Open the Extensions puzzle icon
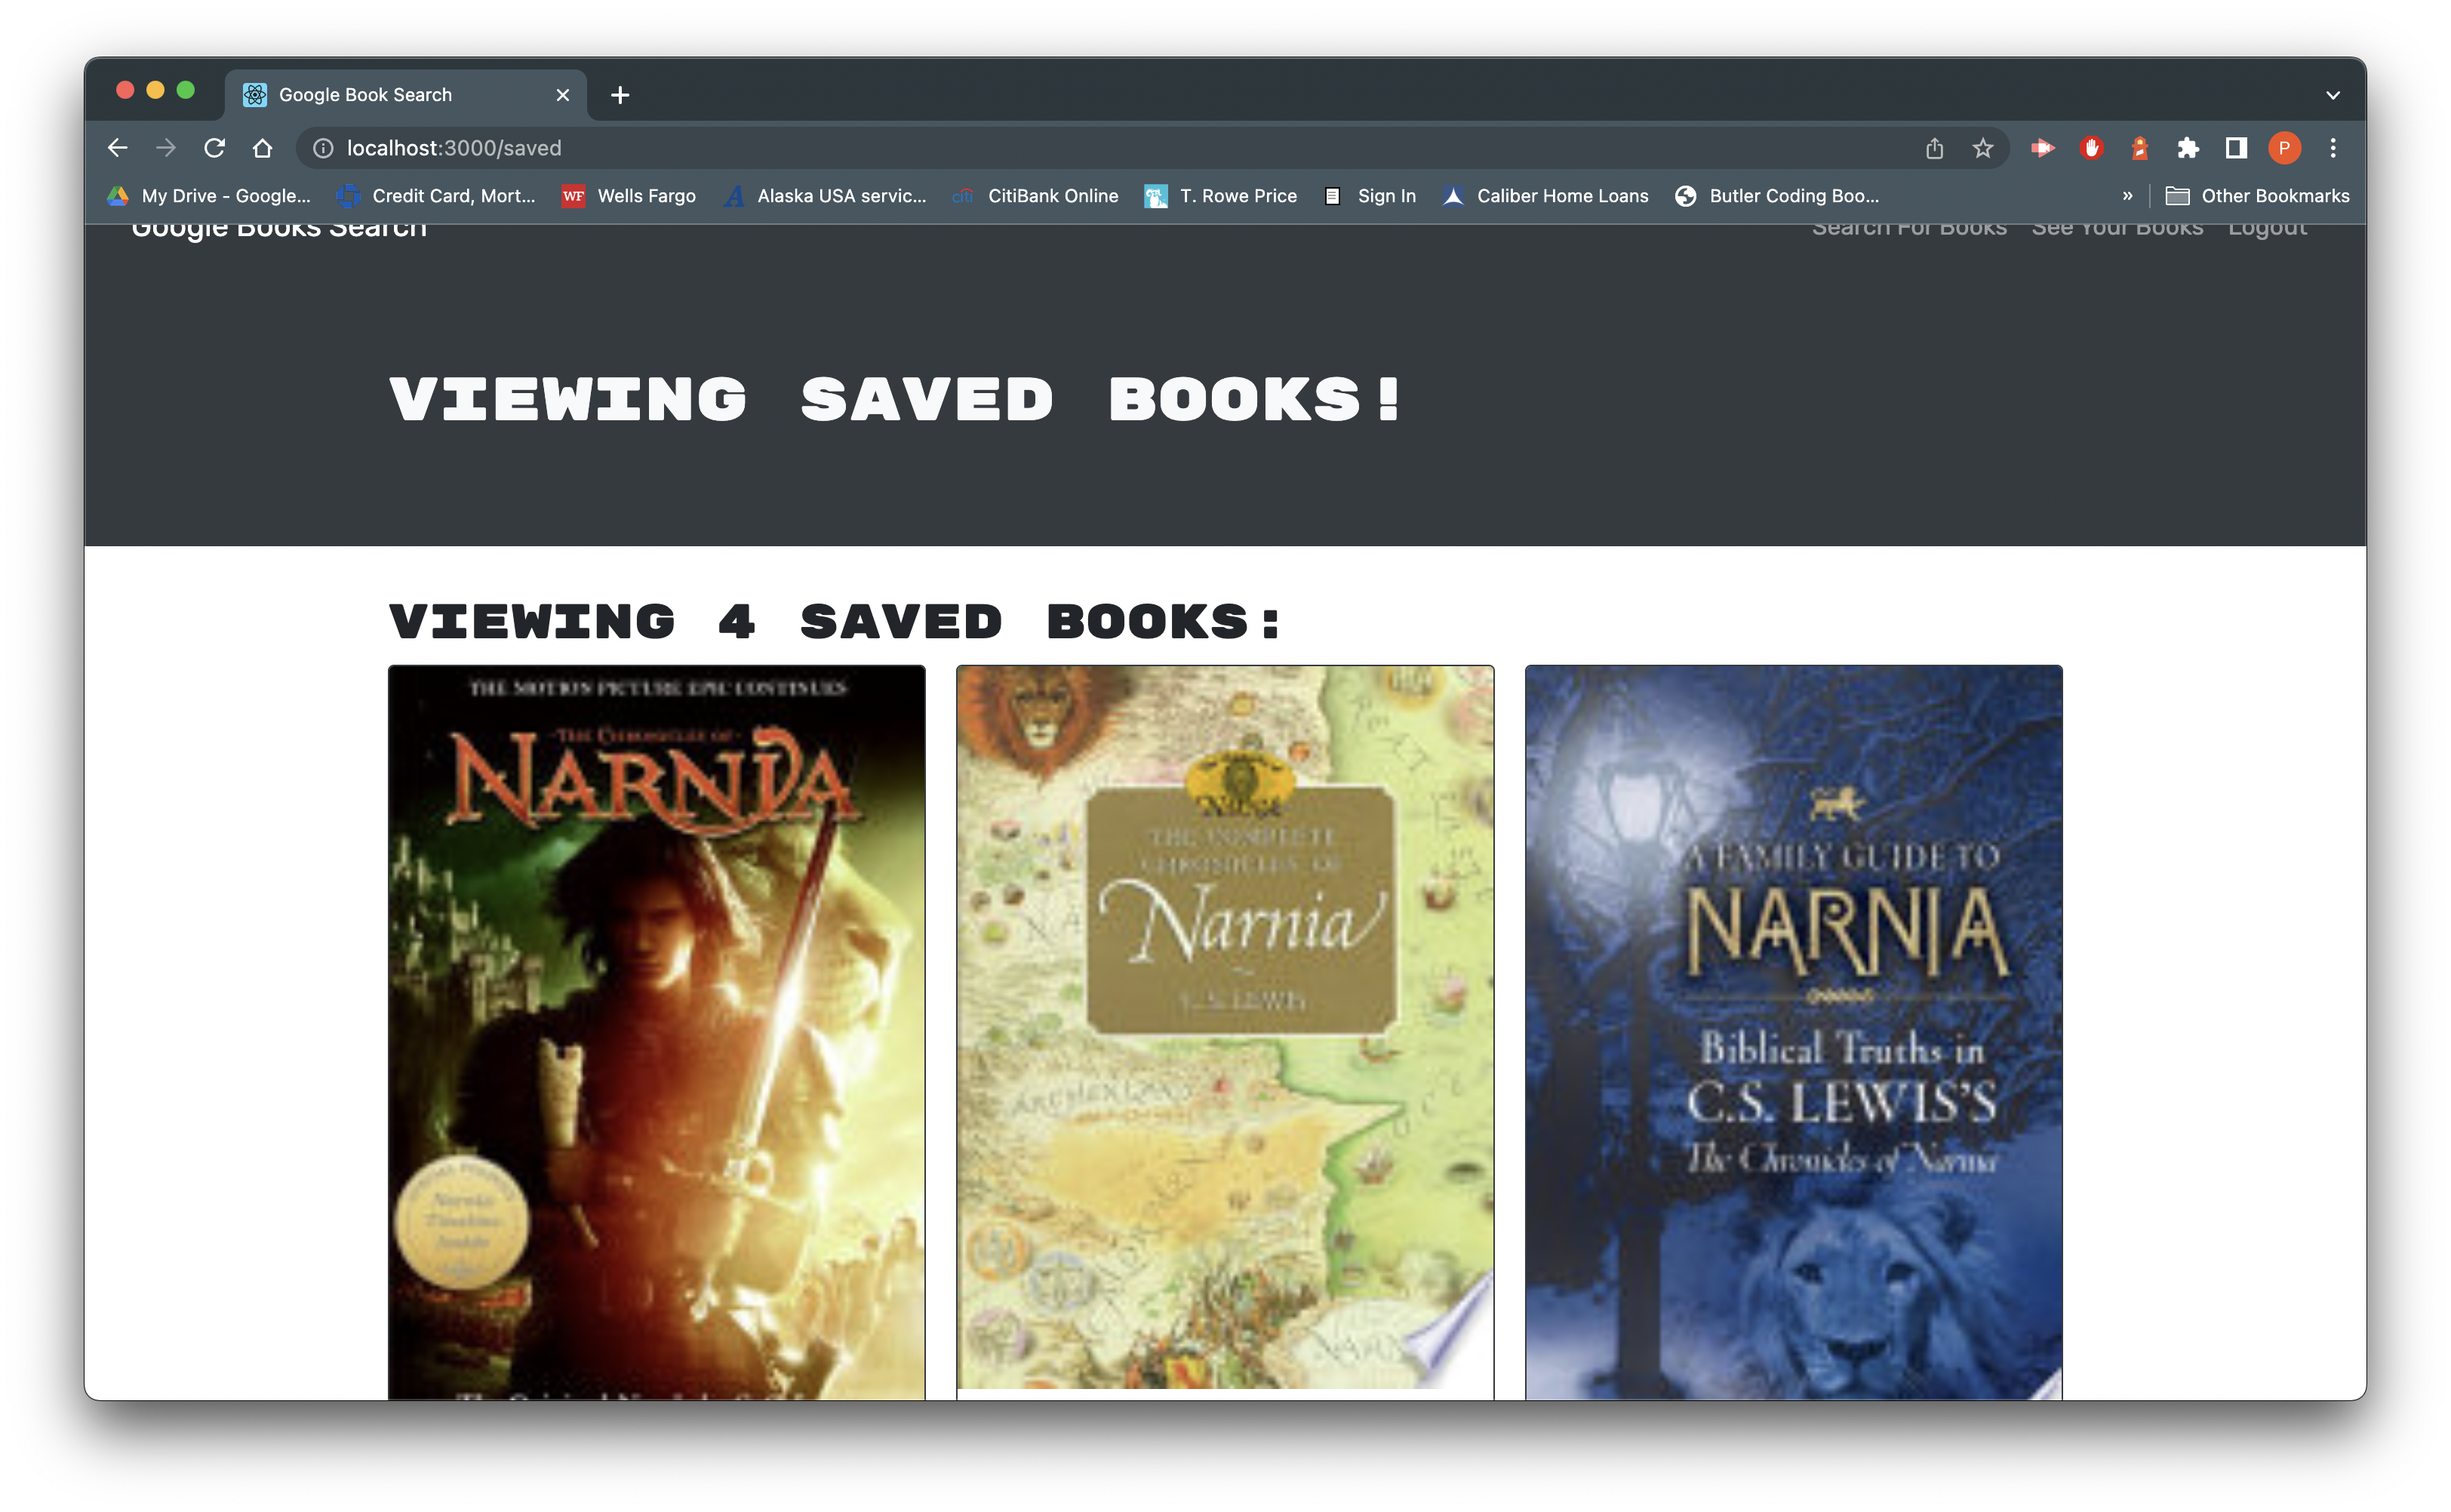This screenshot has height=1512, width=2451. tap(2187, 148)
